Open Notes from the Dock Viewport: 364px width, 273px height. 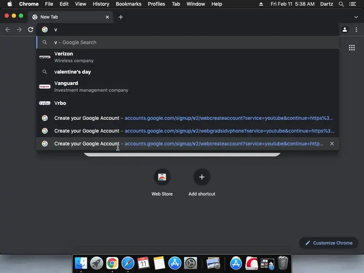(159, 263)
